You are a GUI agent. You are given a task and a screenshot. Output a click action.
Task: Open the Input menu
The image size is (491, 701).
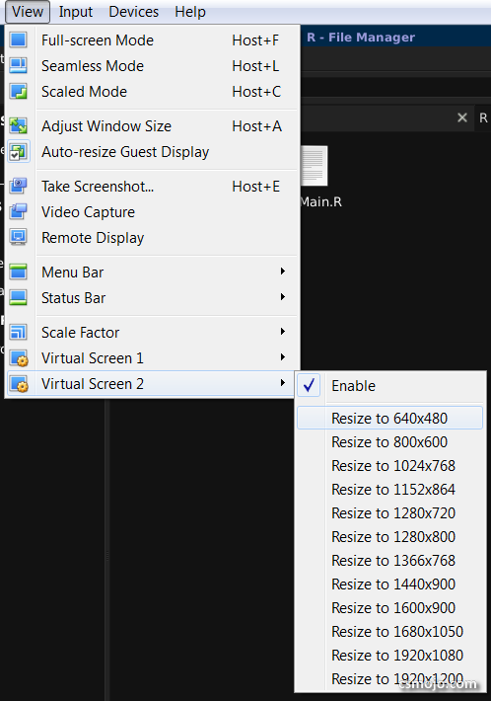[x=76, y=12]
